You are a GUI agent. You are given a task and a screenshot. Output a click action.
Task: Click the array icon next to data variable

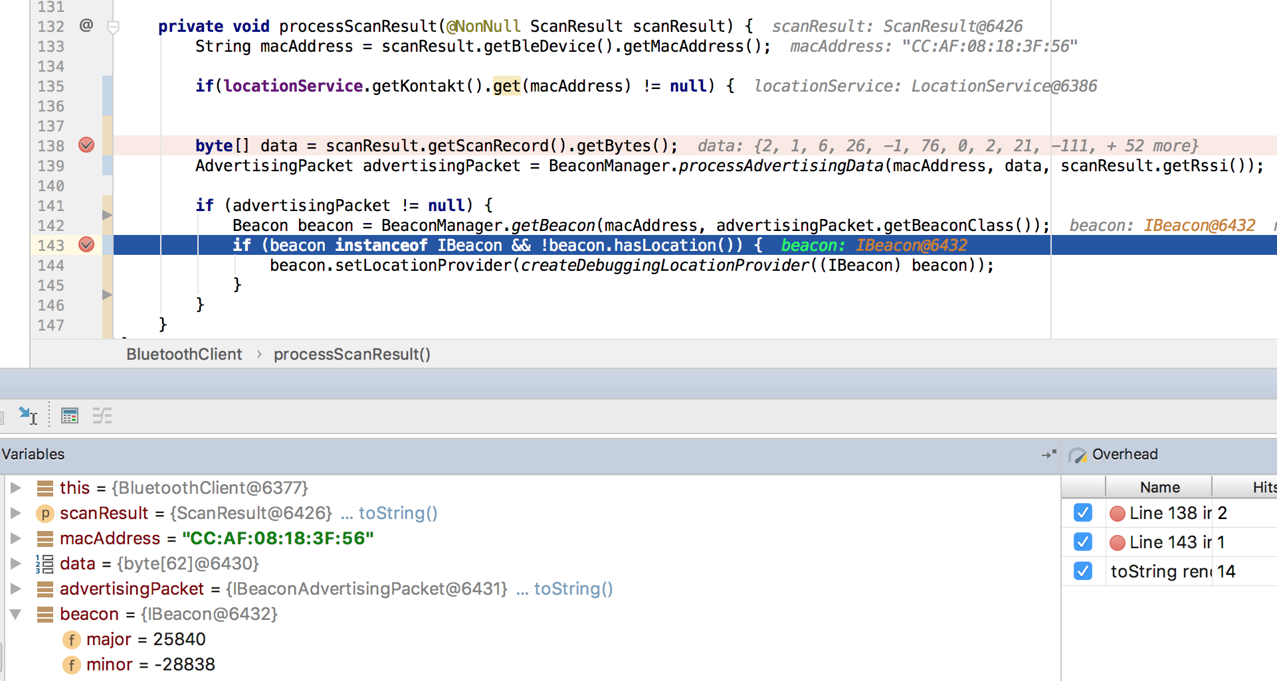(x=44, y=564)
